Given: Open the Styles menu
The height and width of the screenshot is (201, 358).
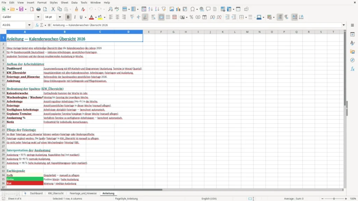Looking at the screenshot, I should click(53, 2).
